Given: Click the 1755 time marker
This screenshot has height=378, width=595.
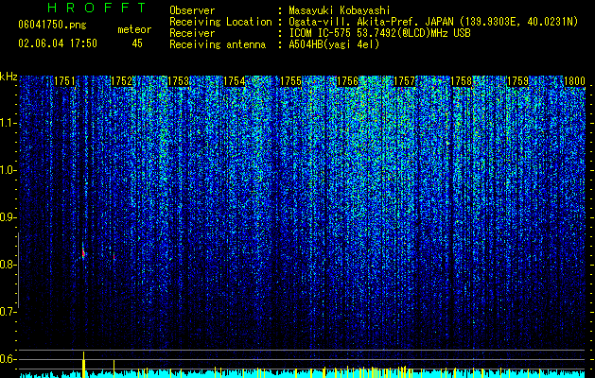Looking at the screenshot, I should [x=291, y=81].
